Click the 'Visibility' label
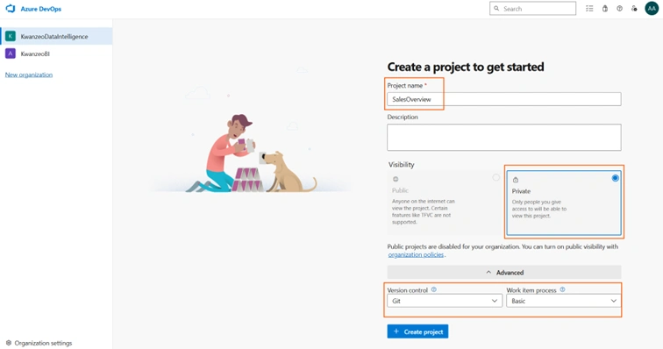This screenshot has width=663, height=349. (x=402, y=165)
